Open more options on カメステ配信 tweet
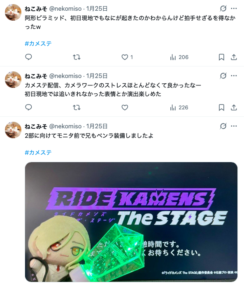 (x=234, y=76)
